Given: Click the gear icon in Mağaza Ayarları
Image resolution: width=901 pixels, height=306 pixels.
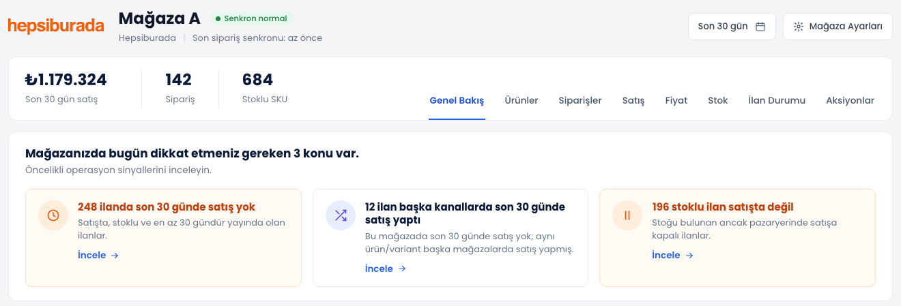Looking at the screenshot, I should pyautogui.click(x=799, y=27).
